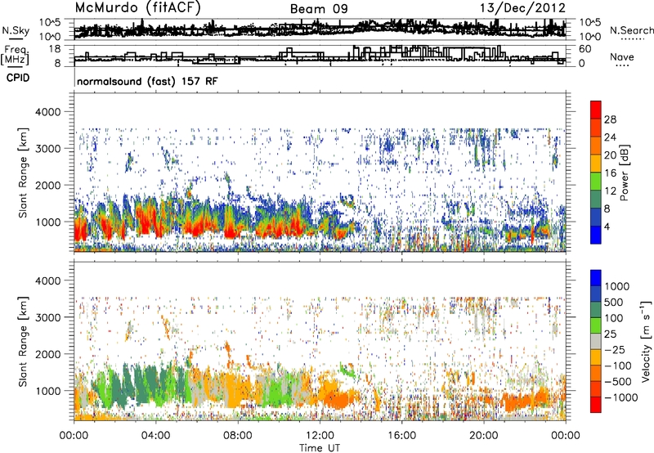Viewport: 654px width, 453px height.
Task: Click 'normalsound (fast) 157 RF' text
Action: 147,81
